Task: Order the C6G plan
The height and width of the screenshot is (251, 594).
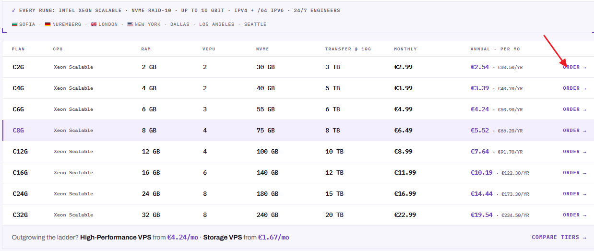Action: pos(574,109)
